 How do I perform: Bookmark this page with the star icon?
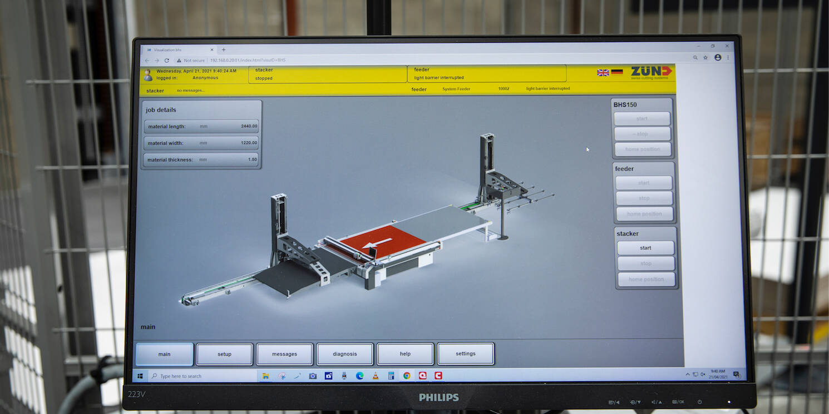(x=705, y=57)
